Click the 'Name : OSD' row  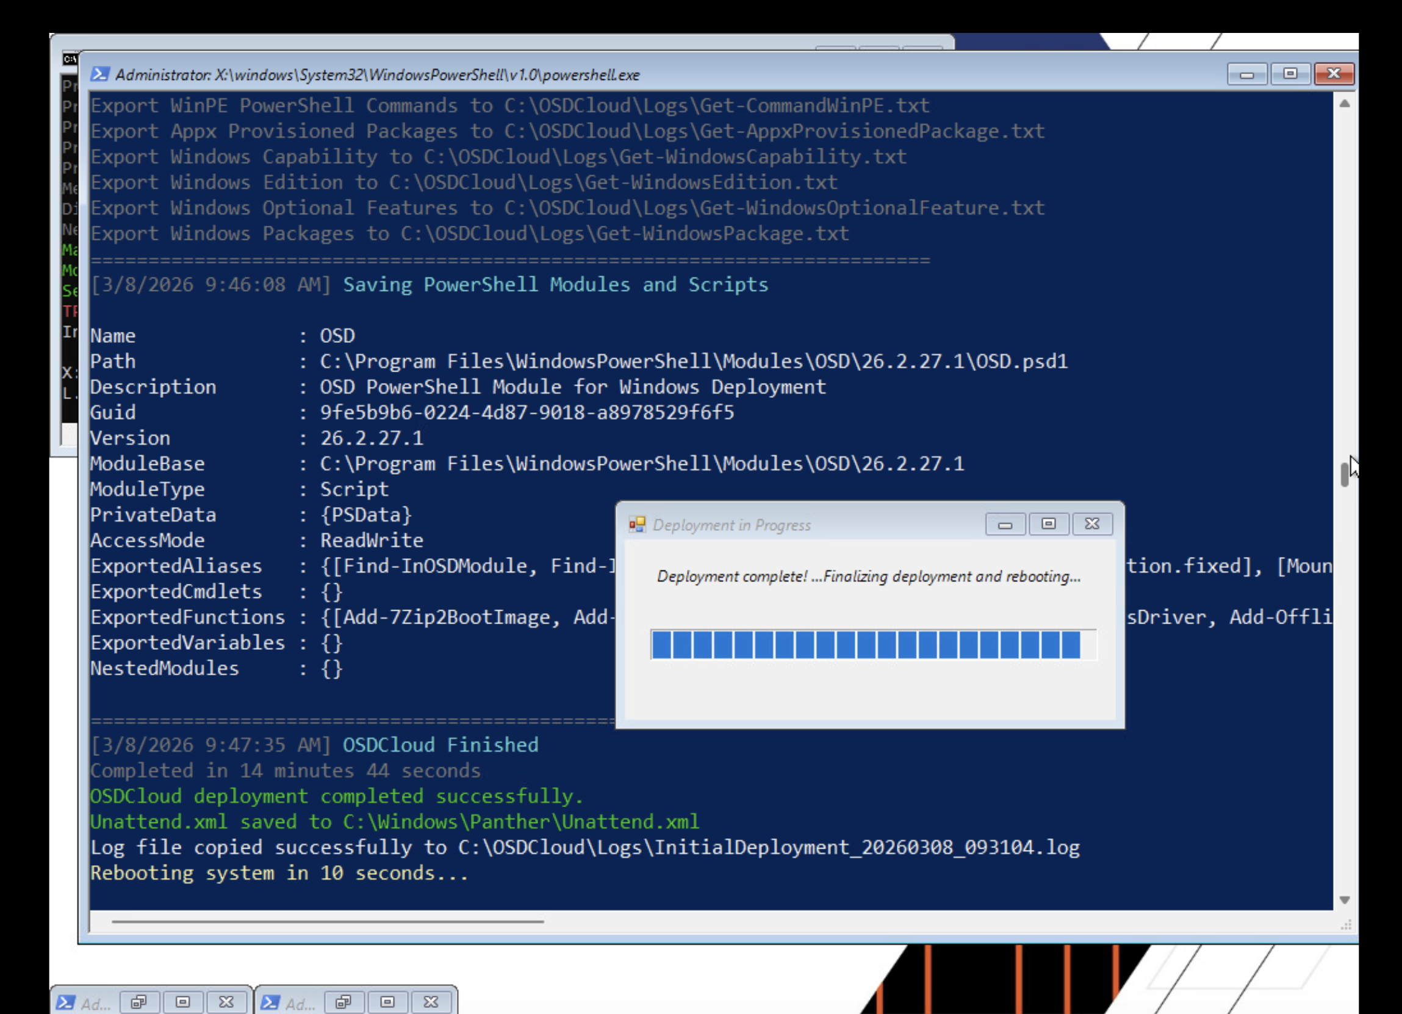(x=223, y=336)
